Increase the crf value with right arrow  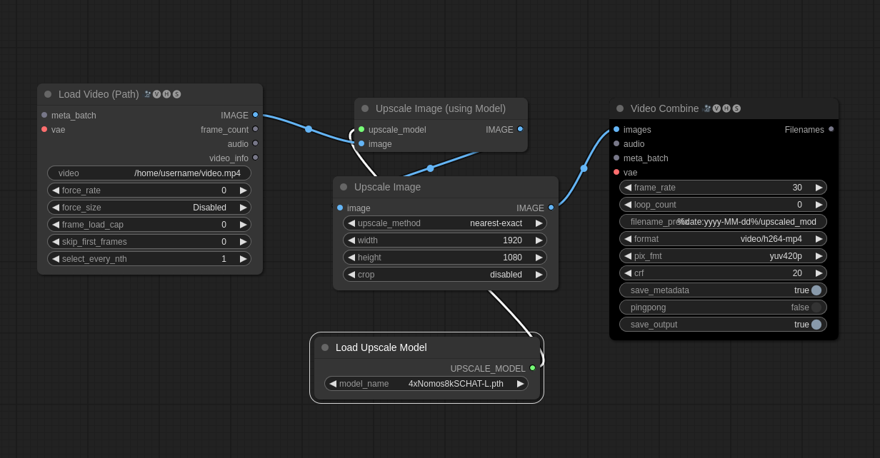pyautogui.click(x=819, y=273)
